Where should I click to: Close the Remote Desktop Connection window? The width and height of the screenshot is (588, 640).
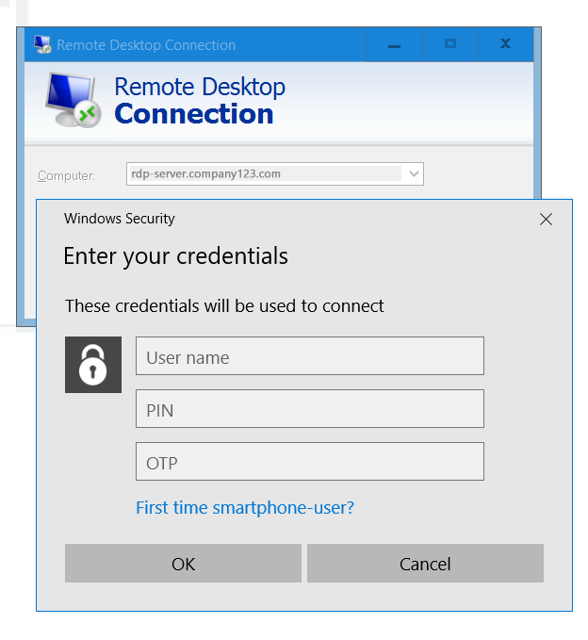pos(506,44)
